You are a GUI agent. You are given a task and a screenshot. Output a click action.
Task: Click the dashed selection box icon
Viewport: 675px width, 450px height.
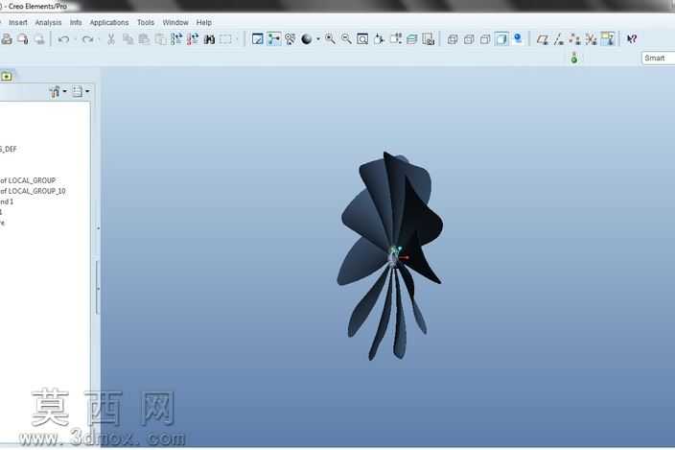pos(225,39)
